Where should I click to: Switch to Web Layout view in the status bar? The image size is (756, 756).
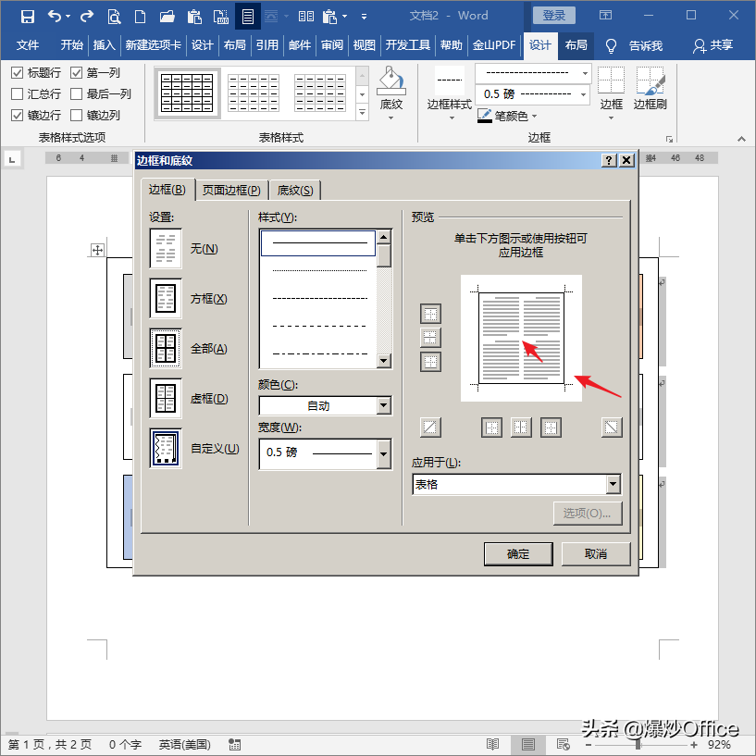pos(564,744)
